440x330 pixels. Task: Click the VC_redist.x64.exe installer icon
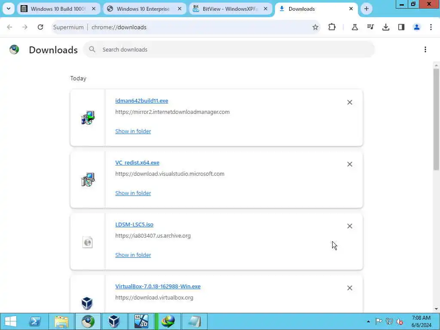tap(88, 180)
